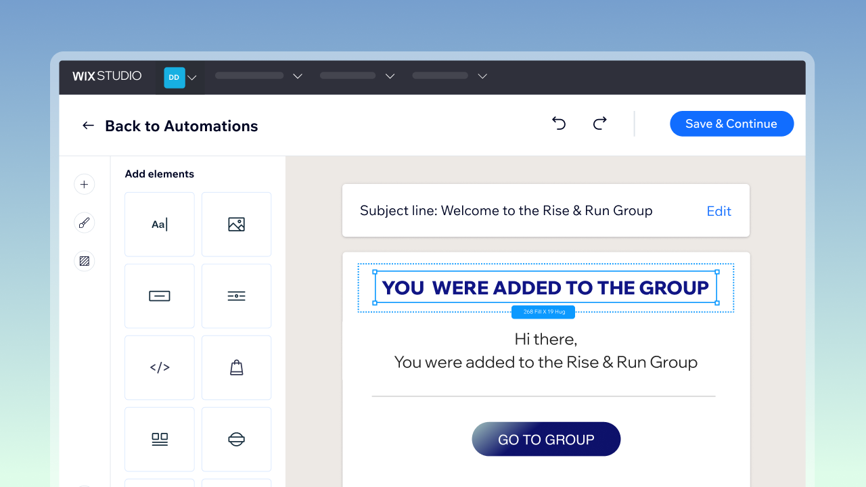
Task: Open the background pattern tool in the sidebar
Action: pos(84,260)
